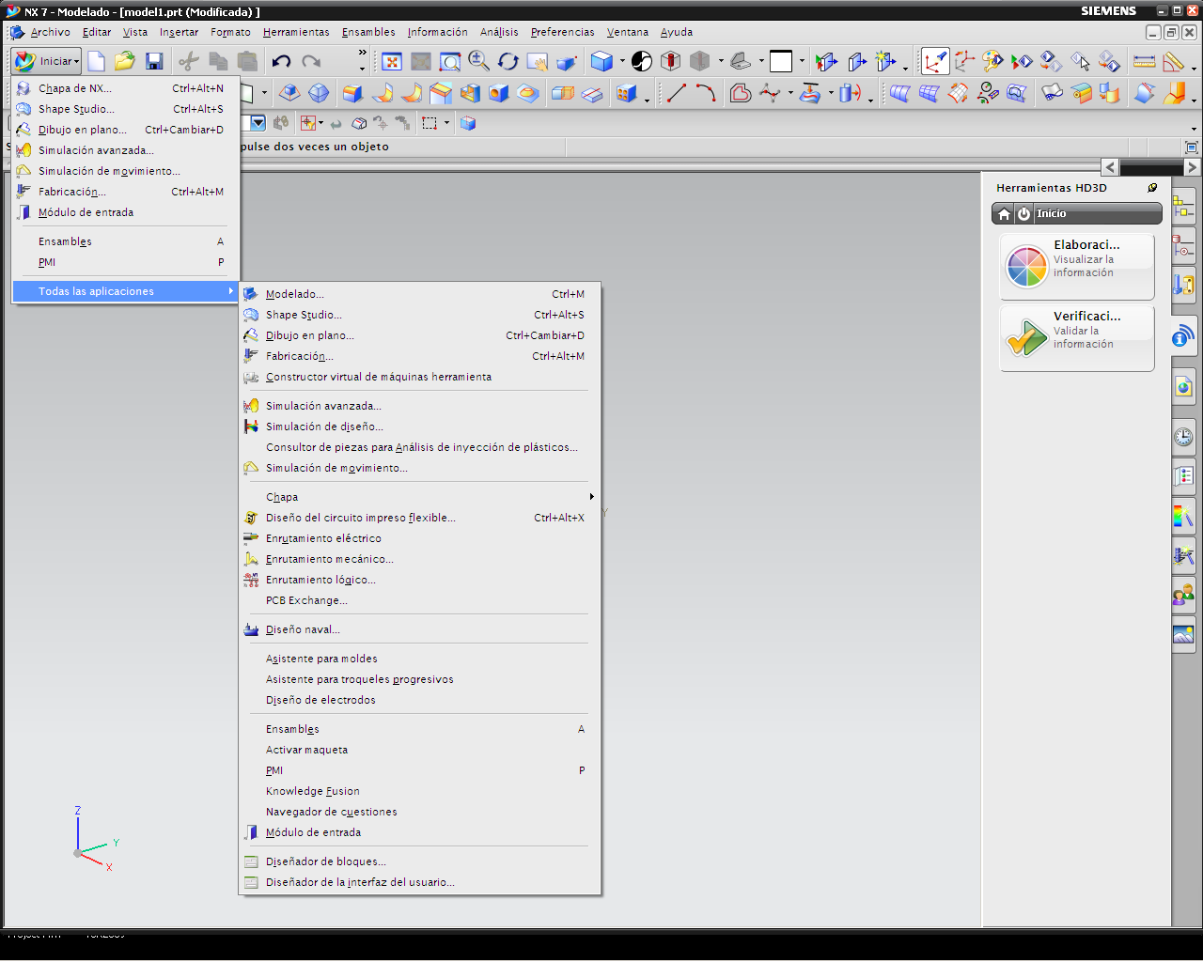Open the background color square dropdown arrow
Viewport: 1203px width, 962px height.
802,62
